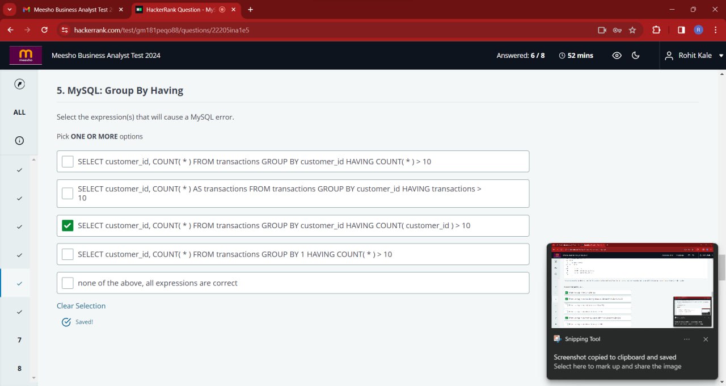726x386 pixels.
Task: Show ALL questions in sidebar
Action: (19, 112)
